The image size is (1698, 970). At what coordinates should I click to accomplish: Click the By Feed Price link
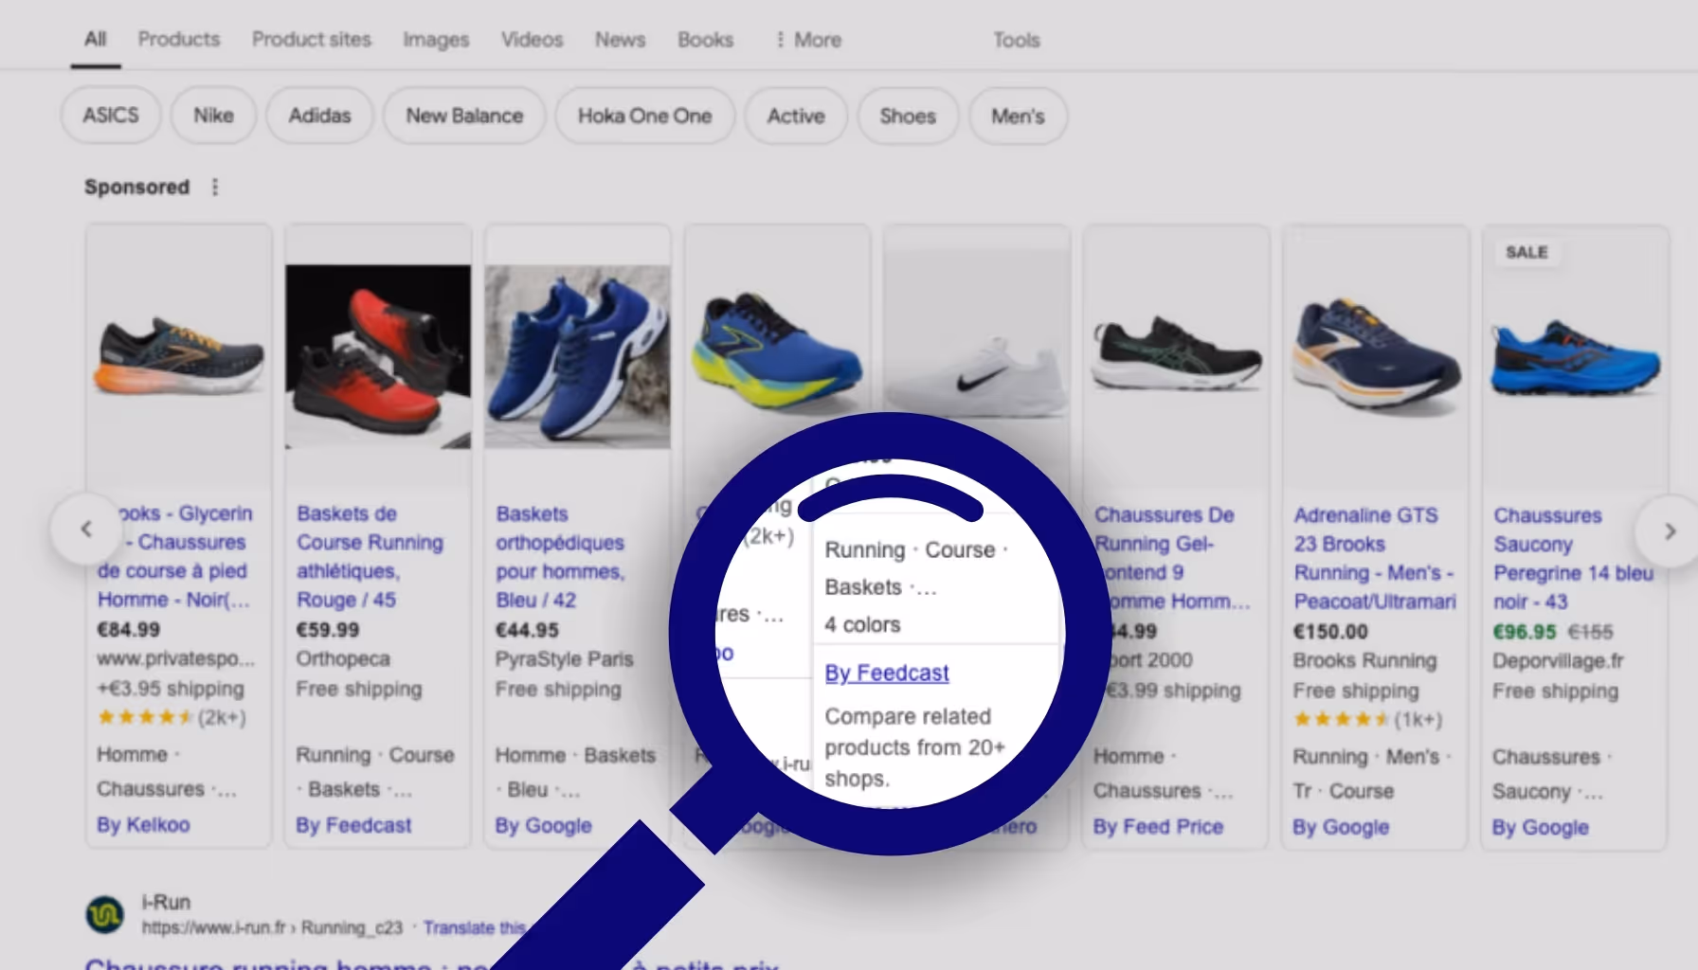pyautogui.click(x=1158, y=827)
